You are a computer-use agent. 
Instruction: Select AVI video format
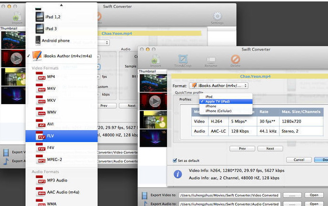[62, 124]
